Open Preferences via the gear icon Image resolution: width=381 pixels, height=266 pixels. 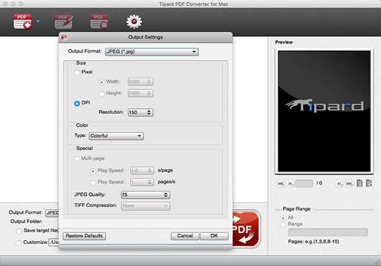tap(134, 21)
